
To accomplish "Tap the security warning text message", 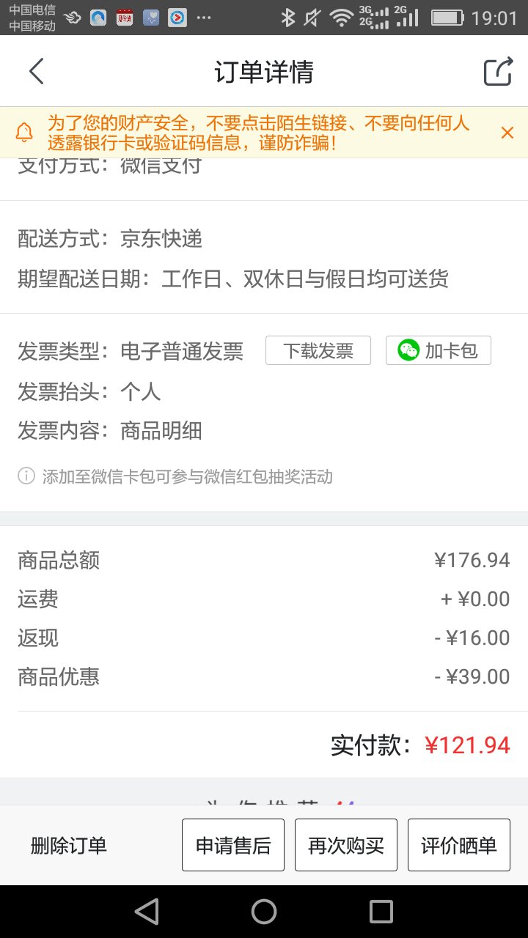I will 258,133.
